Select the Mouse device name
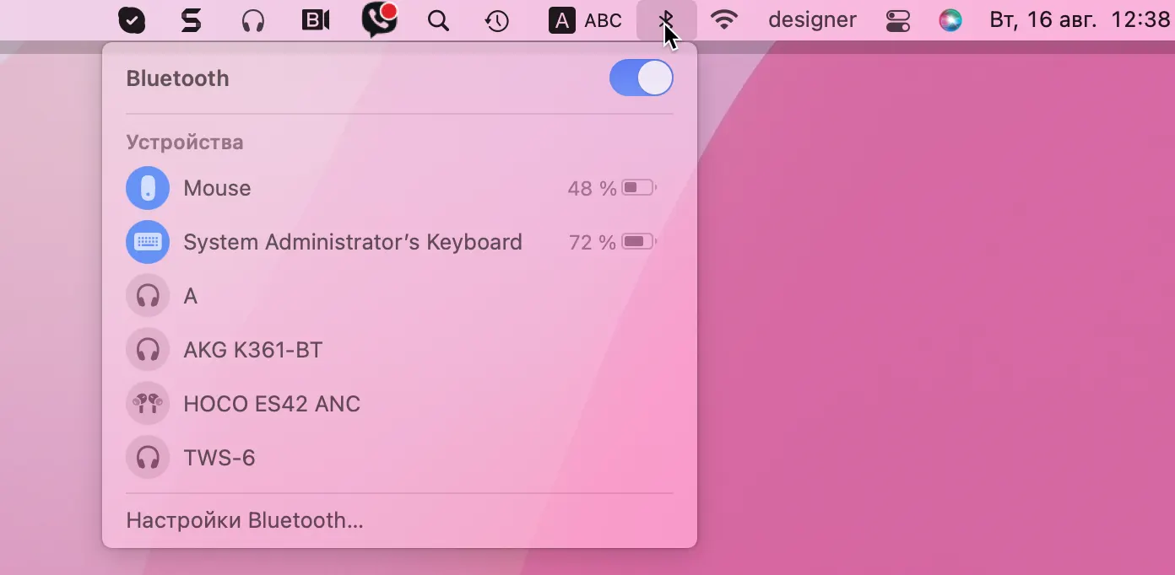1175x575 pixels. (x=217, y=188)
